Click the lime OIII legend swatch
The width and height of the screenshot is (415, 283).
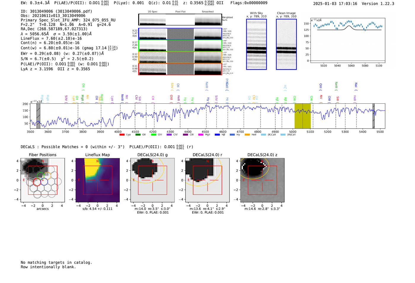coord(154,135)
